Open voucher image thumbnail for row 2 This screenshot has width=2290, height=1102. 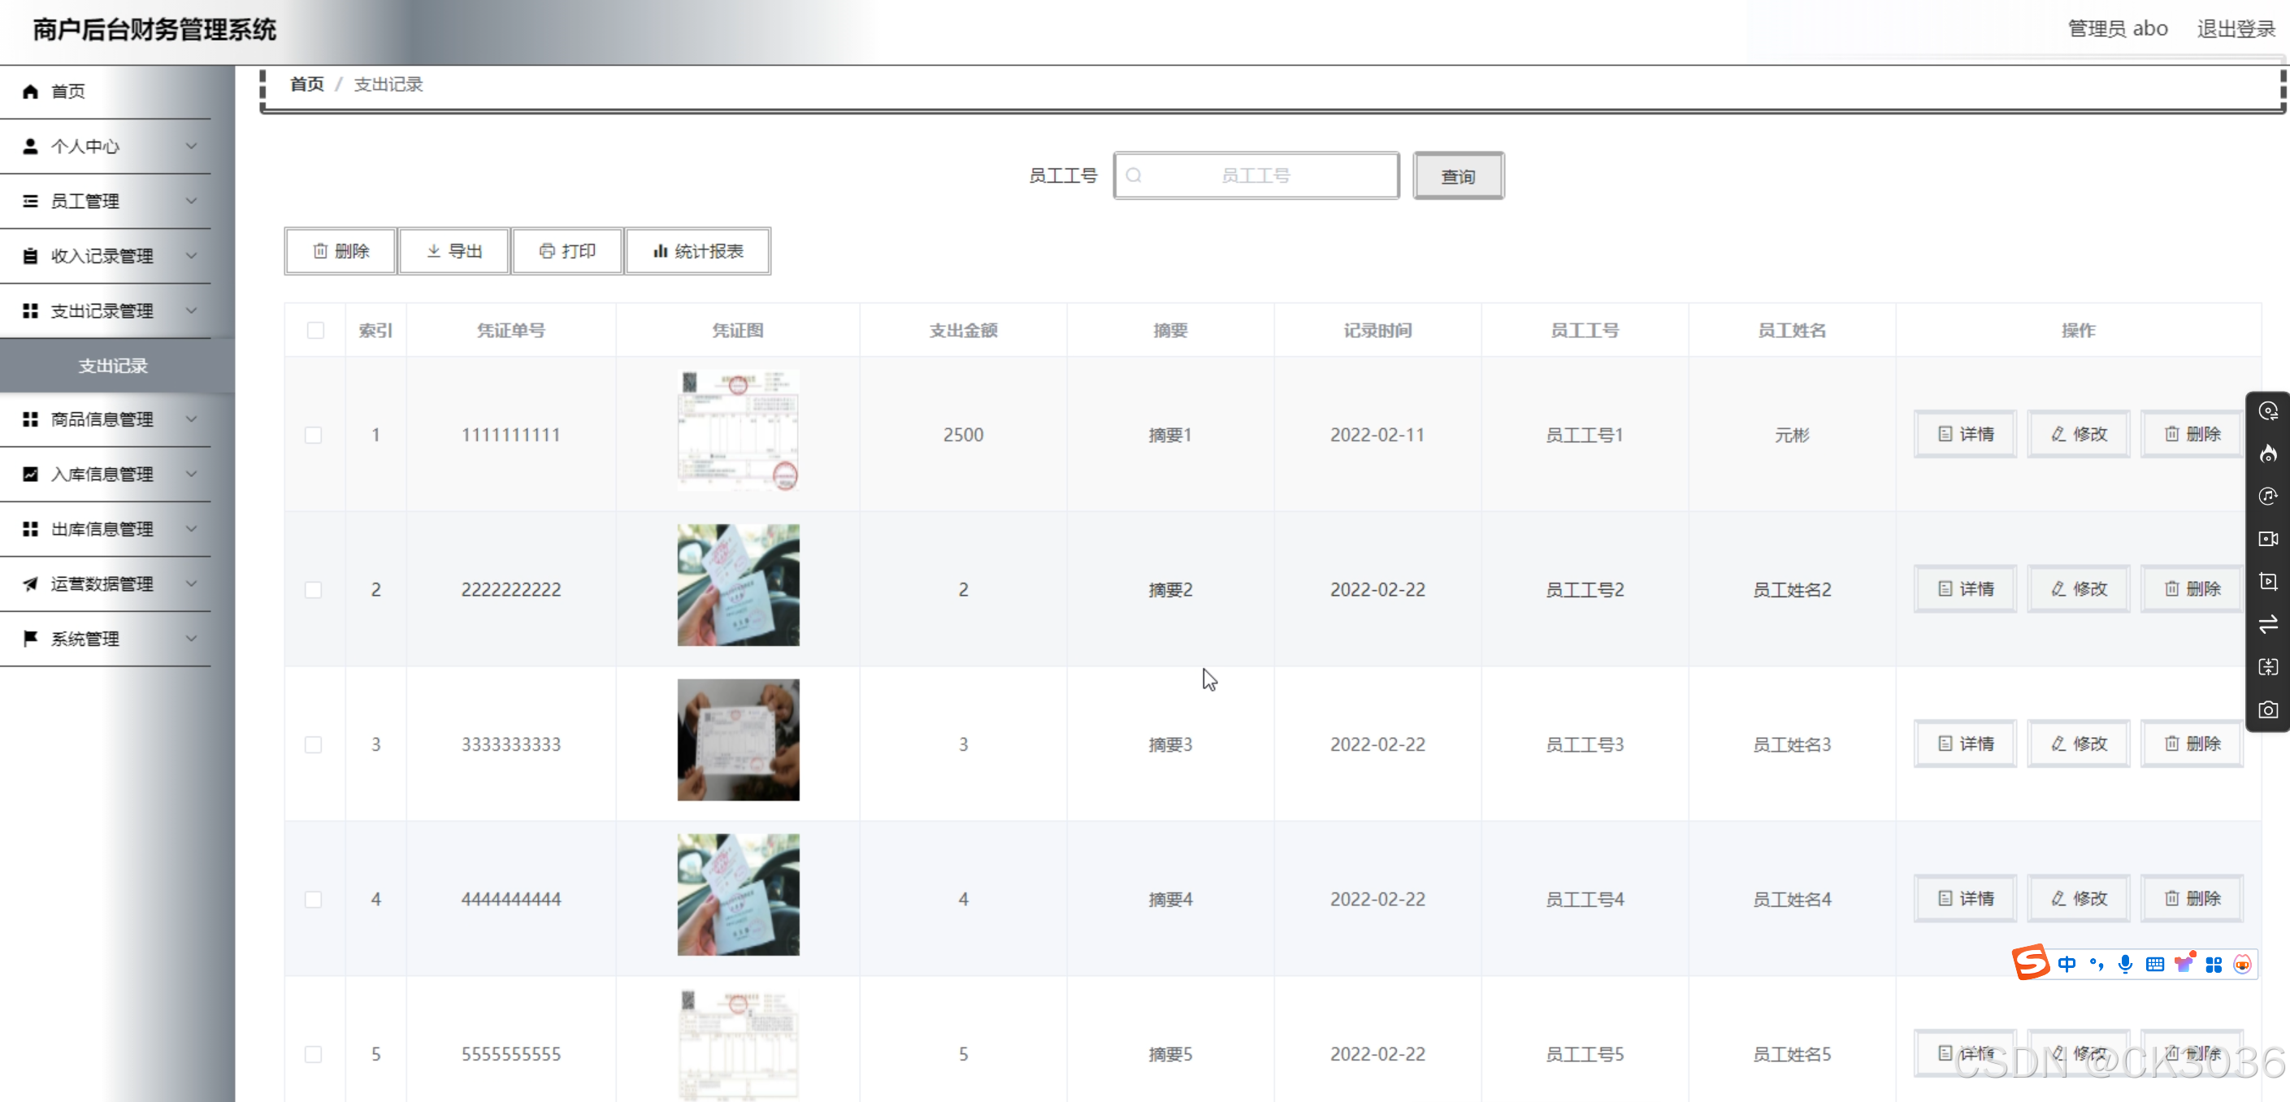(738, 586)
